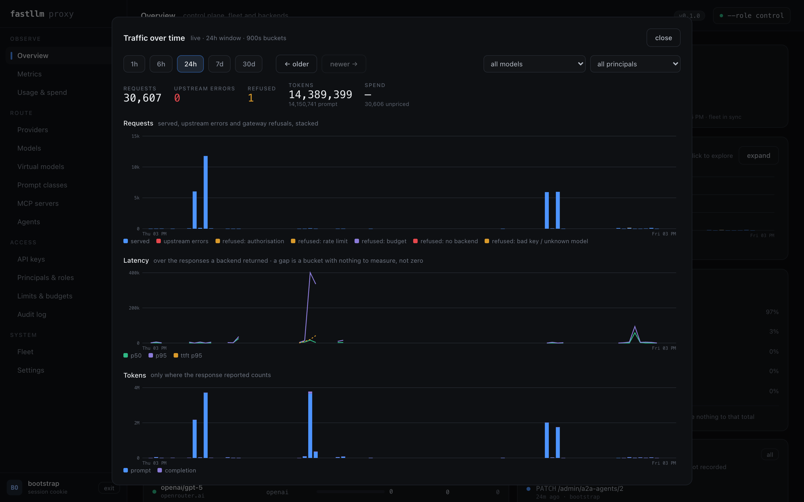
Task: Toggle upstream errors legend item
Action: pyautogui.click(x=182, y=241)
